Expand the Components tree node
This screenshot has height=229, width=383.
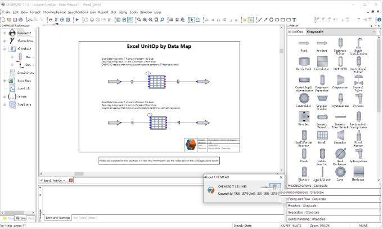click(4, 33)
